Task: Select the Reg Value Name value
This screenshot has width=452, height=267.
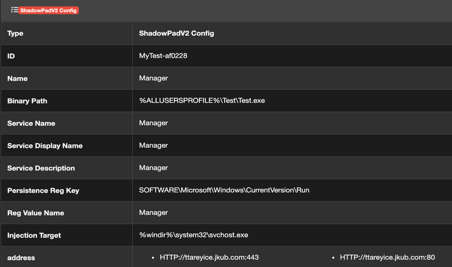Action: coord(153,213)
